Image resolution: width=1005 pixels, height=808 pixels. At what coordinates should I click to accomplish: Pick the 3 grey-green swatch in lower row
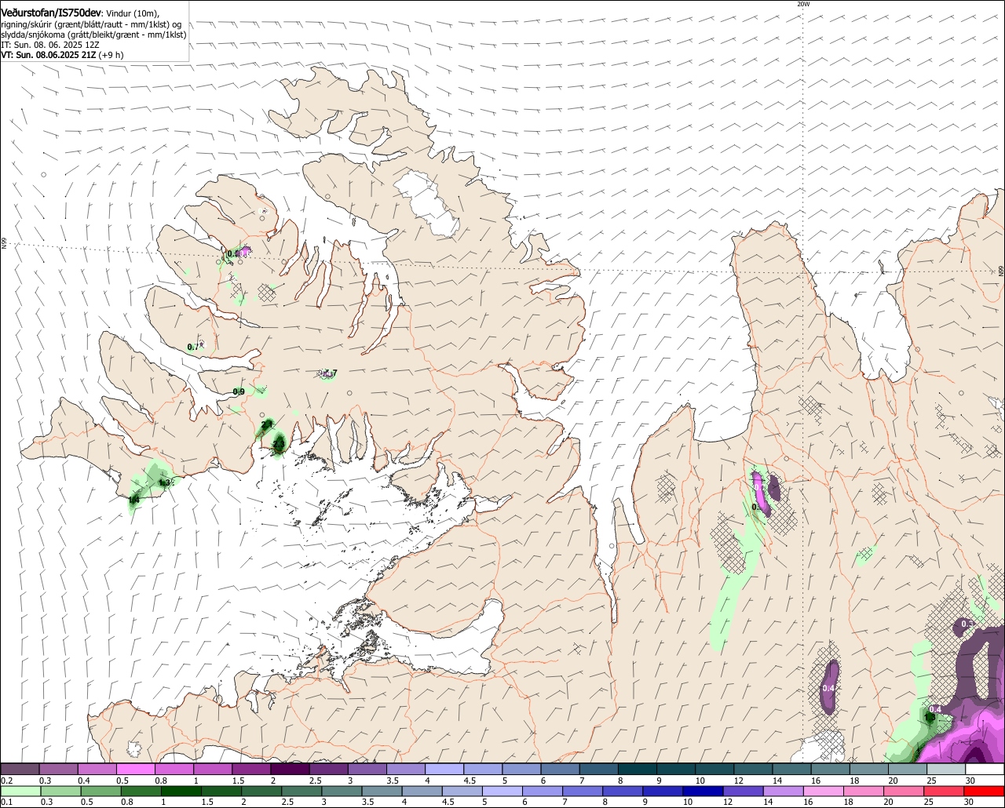[341, 792]
